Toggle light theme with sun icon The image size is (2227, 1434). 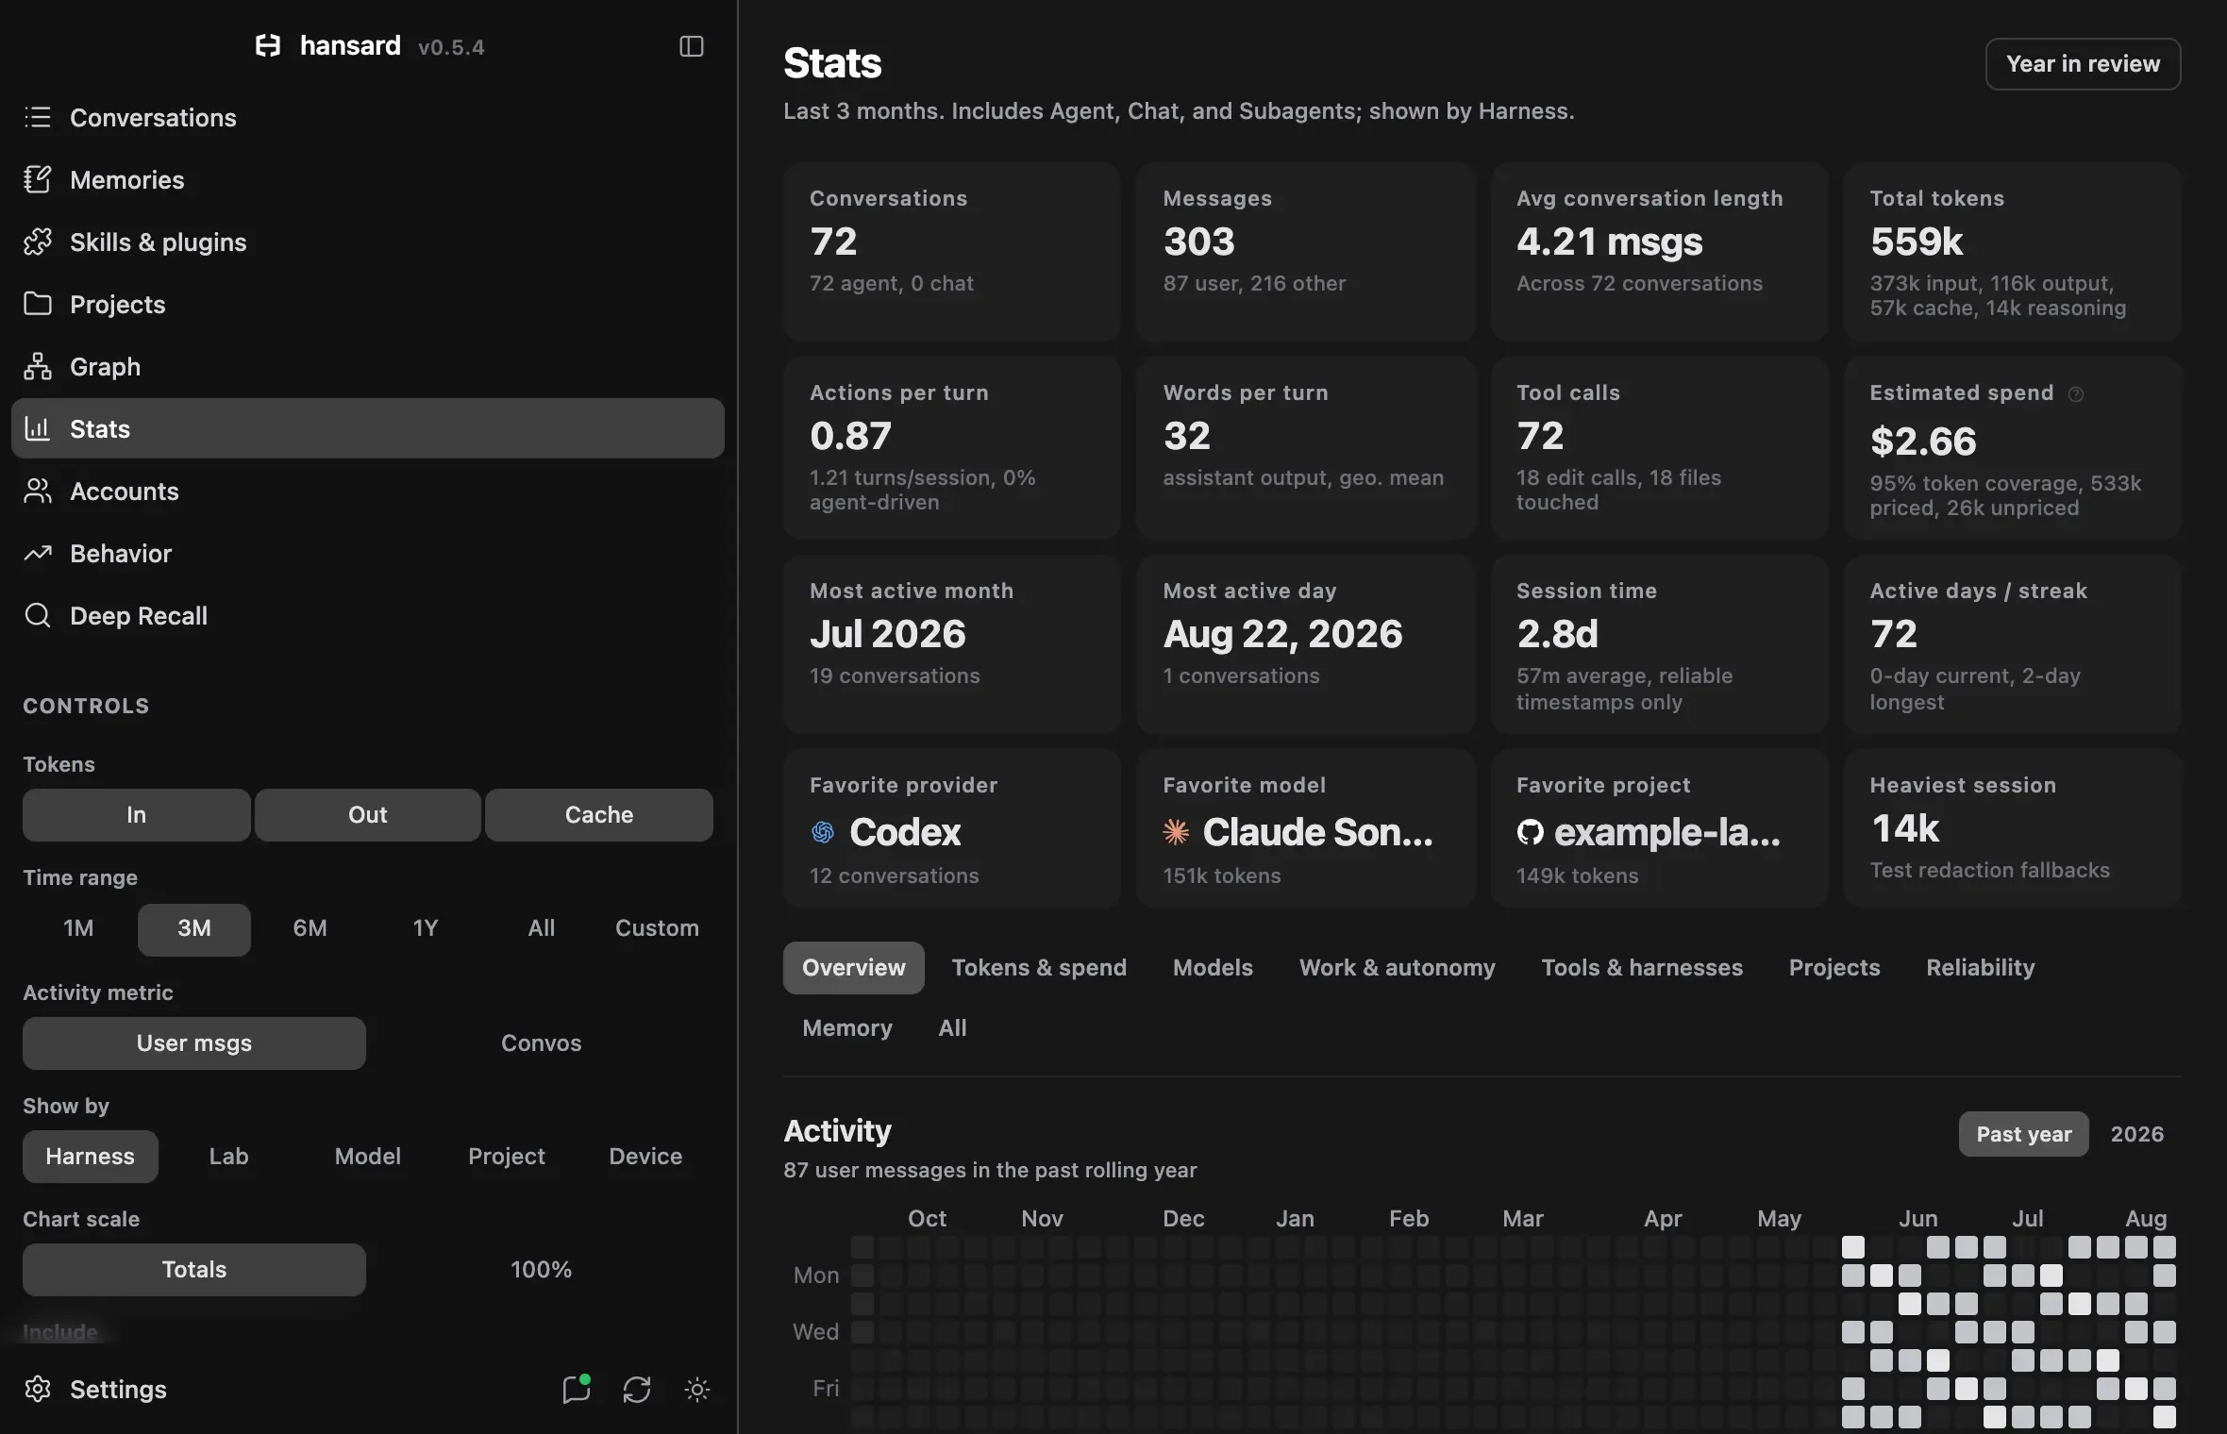pos(697,1389)
